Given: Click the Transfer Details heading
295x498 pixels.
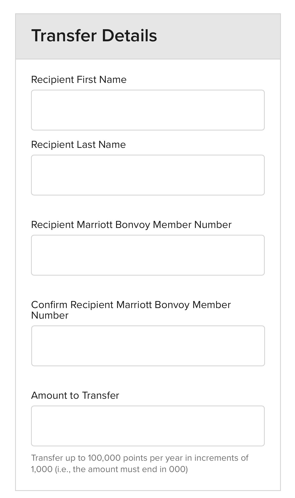Looking at the screenshot, I should (94, 36).
